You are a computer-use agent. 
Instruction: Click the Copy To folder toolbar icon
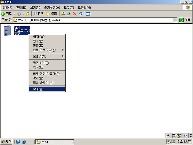click(69, 14)
